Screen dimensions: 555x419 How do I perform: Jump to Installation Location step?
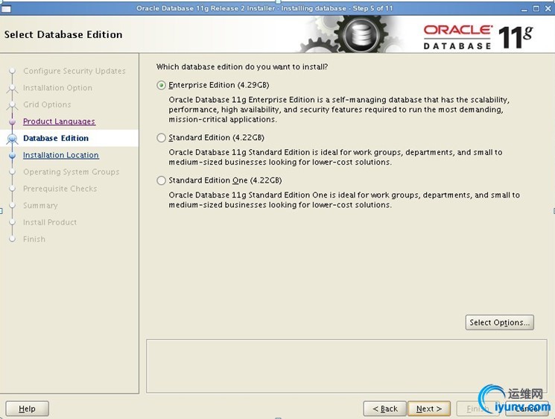coord(61,155)
